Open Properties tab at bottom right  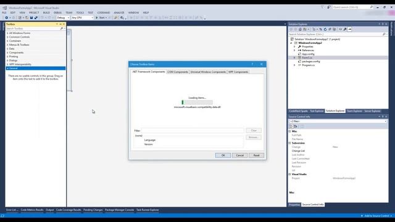click(x=294, y=205)
